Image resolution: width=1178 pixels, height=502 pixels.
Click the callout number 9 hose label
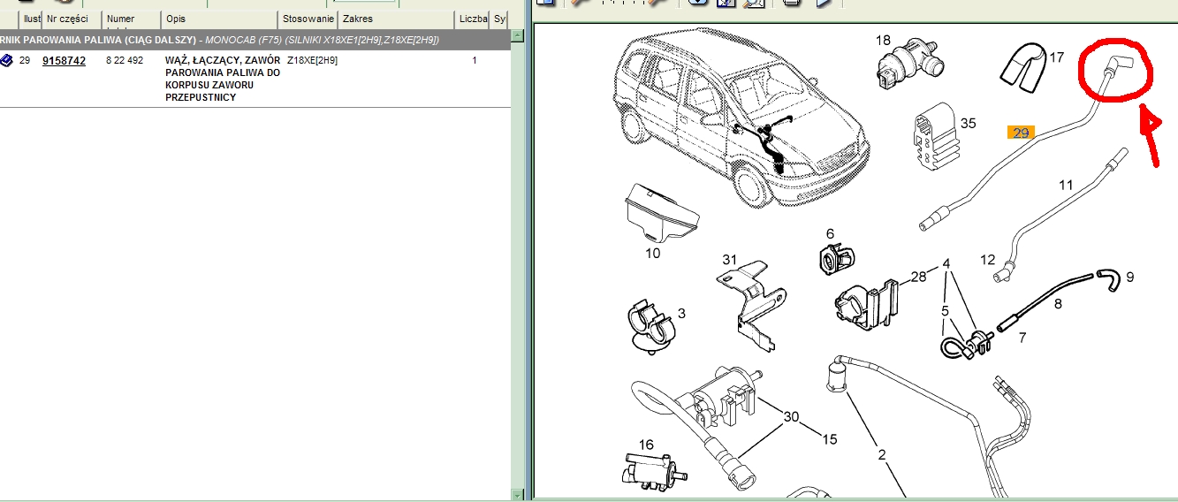(1129, 278)
